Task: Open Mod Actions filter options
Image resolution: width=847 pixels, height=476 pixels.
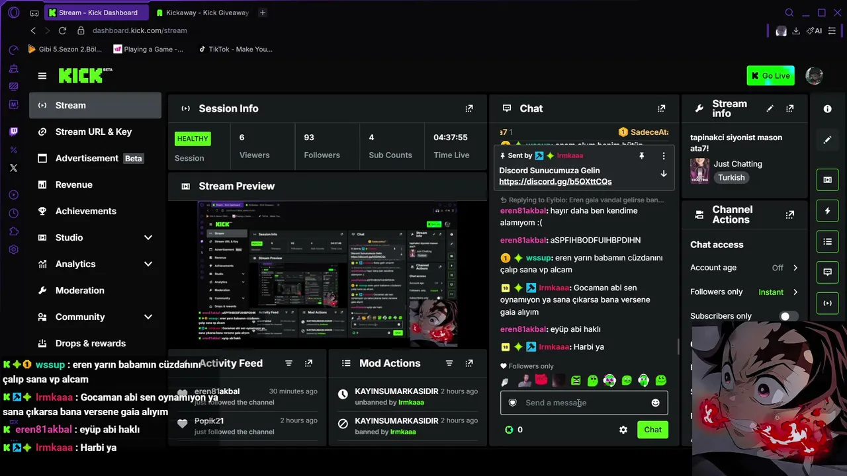Action: tap(449, 363)
